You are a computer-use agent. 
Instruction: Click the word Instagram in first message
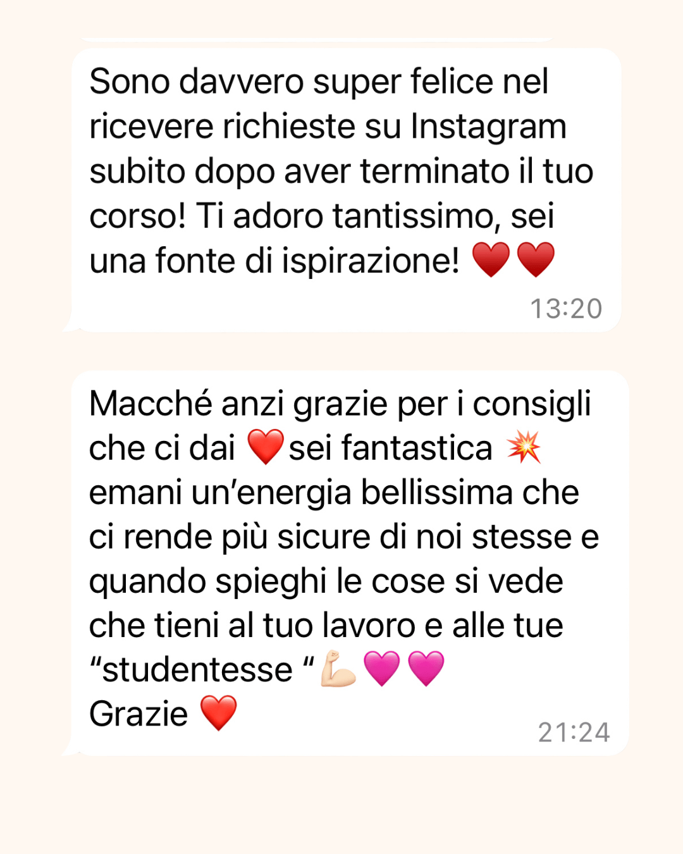[x=488, y=126]
